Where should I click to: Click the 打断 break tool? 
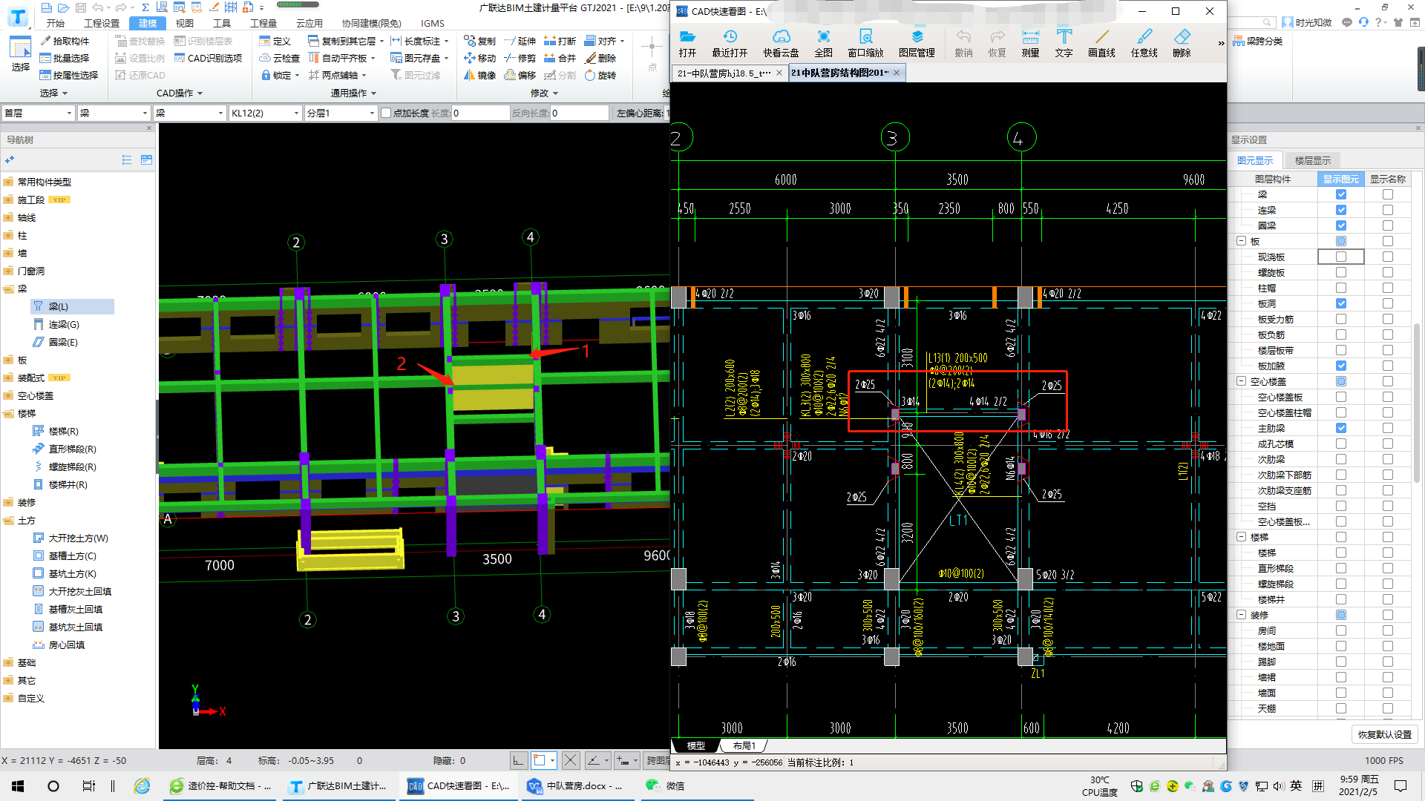pyautogui.click(x=560, y=41)
